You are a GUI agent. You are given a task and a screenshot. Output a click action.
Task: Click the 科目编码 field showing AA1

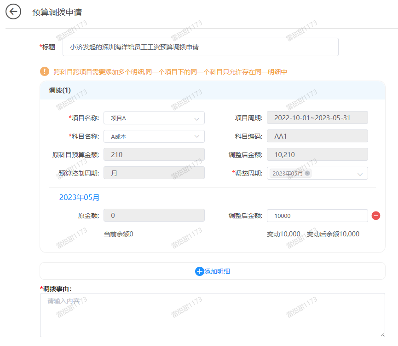[x=317, y=136]
